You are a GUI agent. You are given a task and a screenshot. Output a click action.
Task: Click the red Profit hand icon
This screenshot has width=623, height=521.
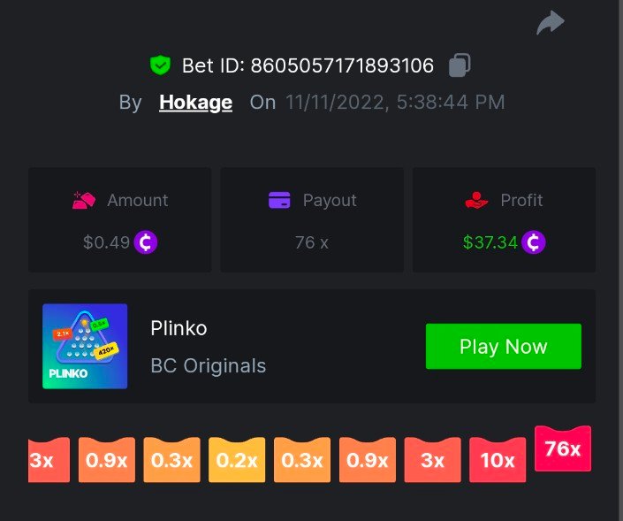[x=476, y=200]
